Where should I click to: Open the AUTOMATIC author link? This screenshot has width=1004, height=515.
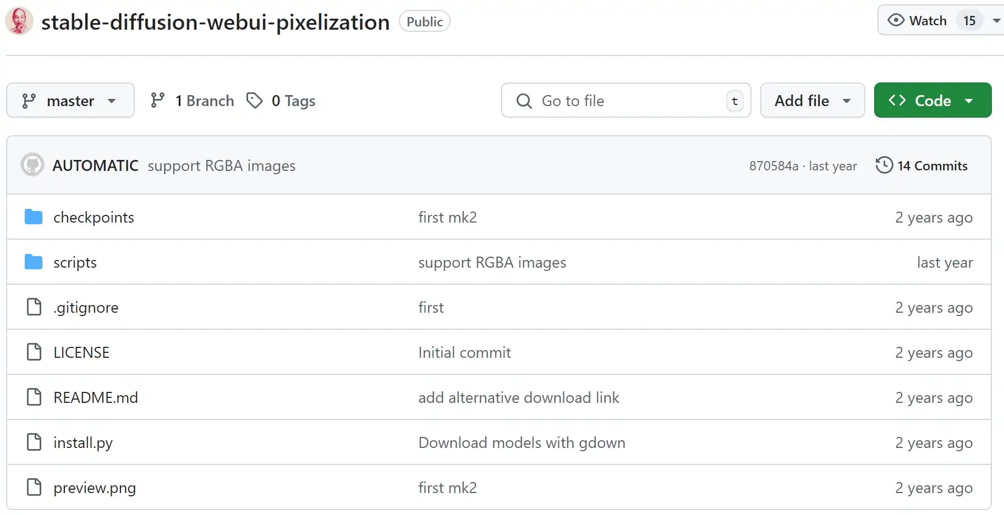(95, 165)
